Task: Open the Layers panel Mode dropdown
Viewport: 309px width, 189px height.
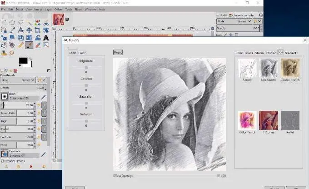Action: (234, 21)
